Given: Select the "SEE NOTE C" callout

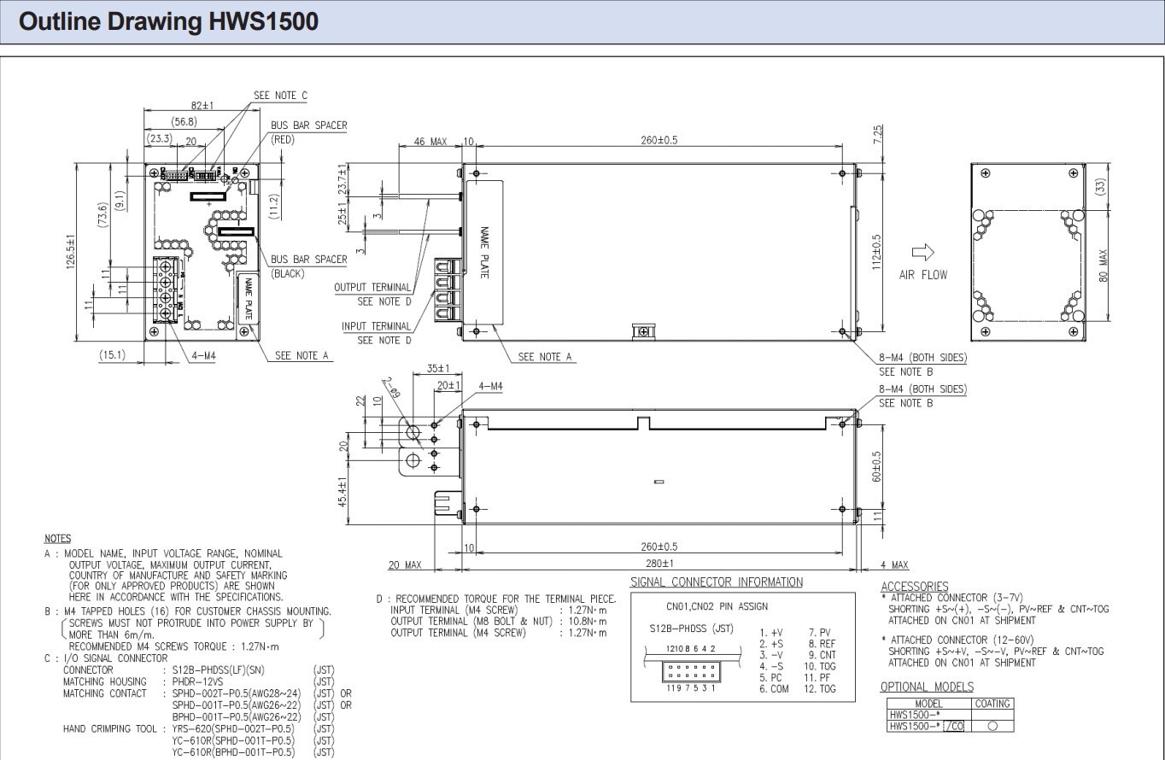Looking at the screenshot, I should tap(280, 96).
